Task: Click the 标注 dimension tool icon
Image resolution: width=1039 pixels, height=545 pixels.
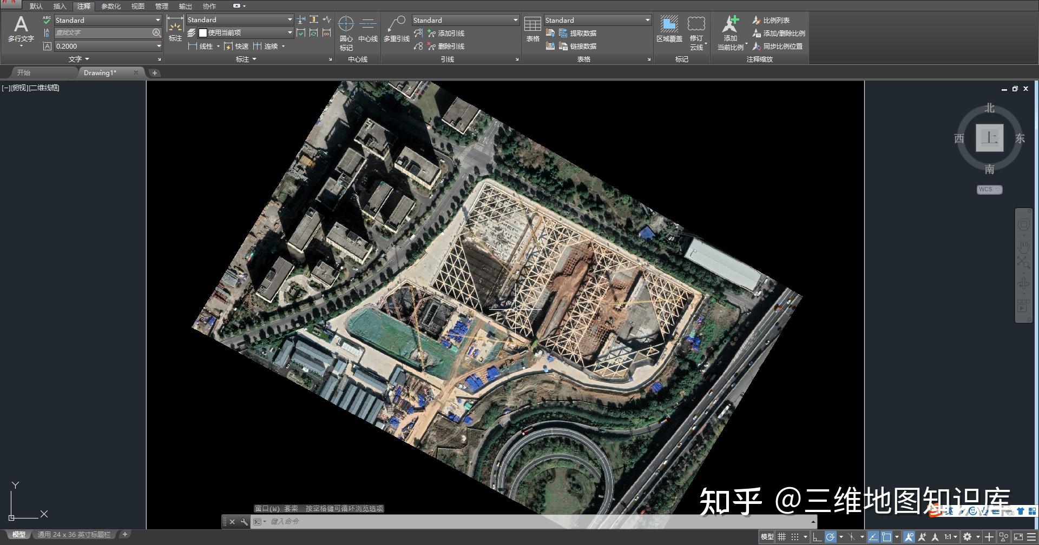Action: pos(175,29)
